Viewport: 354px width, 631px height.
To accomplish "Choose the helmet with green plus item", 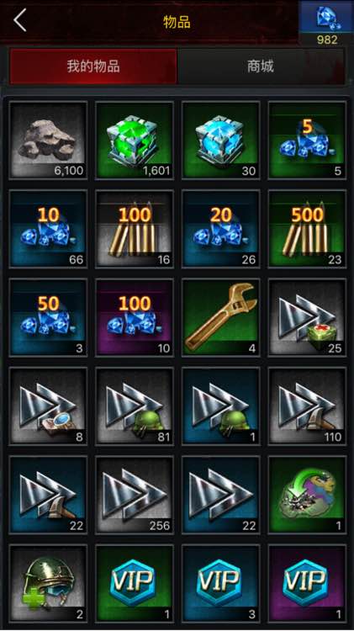I will tap(48, 583).
